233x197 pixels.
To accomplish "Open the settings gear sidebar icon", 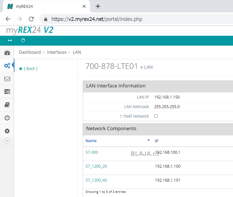I will [x=7, y=131].
